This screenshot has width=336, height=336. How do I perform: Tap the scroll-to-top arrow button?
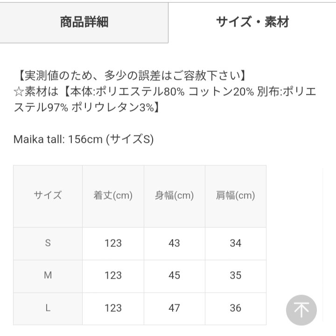point(301,310)
